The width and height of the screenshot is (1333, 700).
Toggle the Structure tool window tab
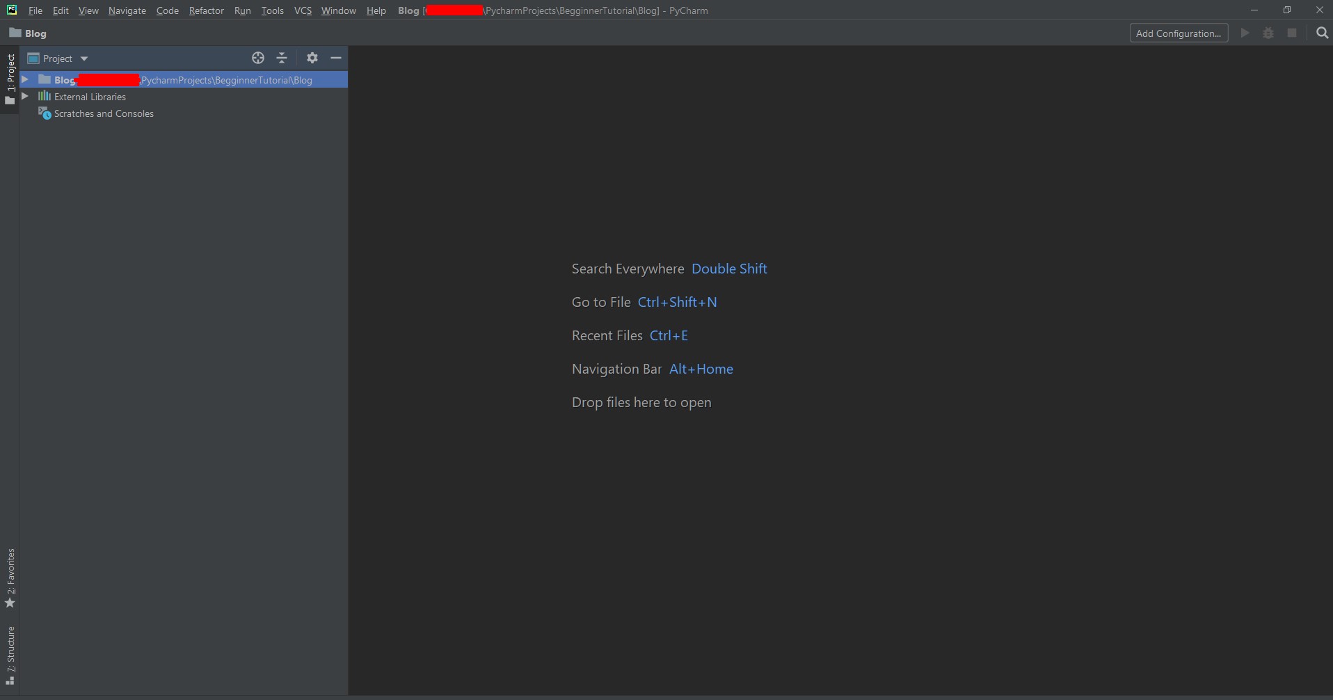[10, 655]
